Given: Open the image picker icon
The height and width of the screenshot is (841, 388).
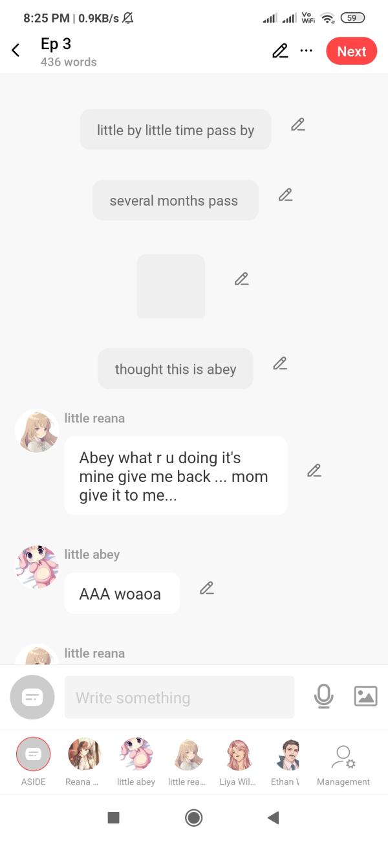Looking at the screenshot, I should [365, 696].
